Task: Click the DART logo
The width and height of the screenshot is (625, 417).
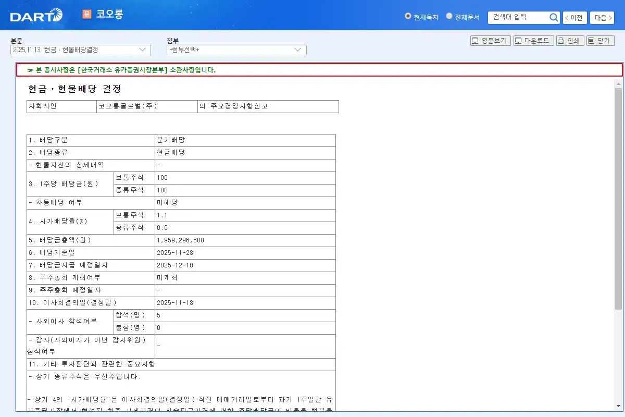Action: click(x=36, y=16)
